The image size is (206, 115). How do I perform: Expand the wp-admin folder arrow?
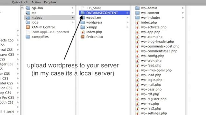pyautogui.click(x=183, y=8)
